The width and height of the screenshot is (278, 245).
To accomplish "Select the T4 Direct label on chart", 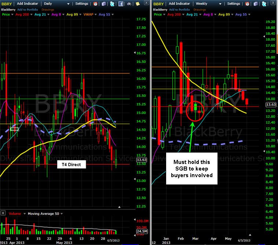I will click(71, 165).
